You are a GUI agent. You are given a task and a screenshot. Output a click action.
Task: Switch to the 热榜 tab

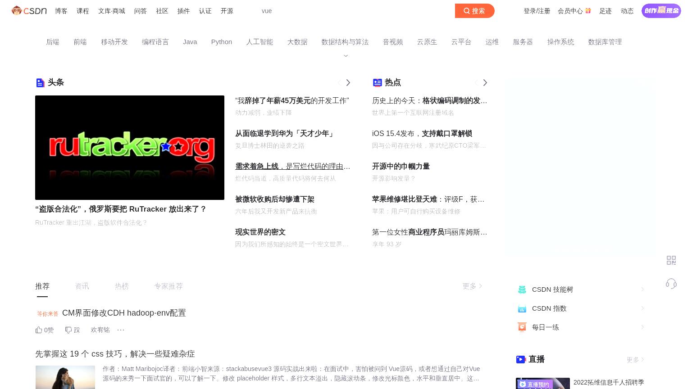click(122, 286)
